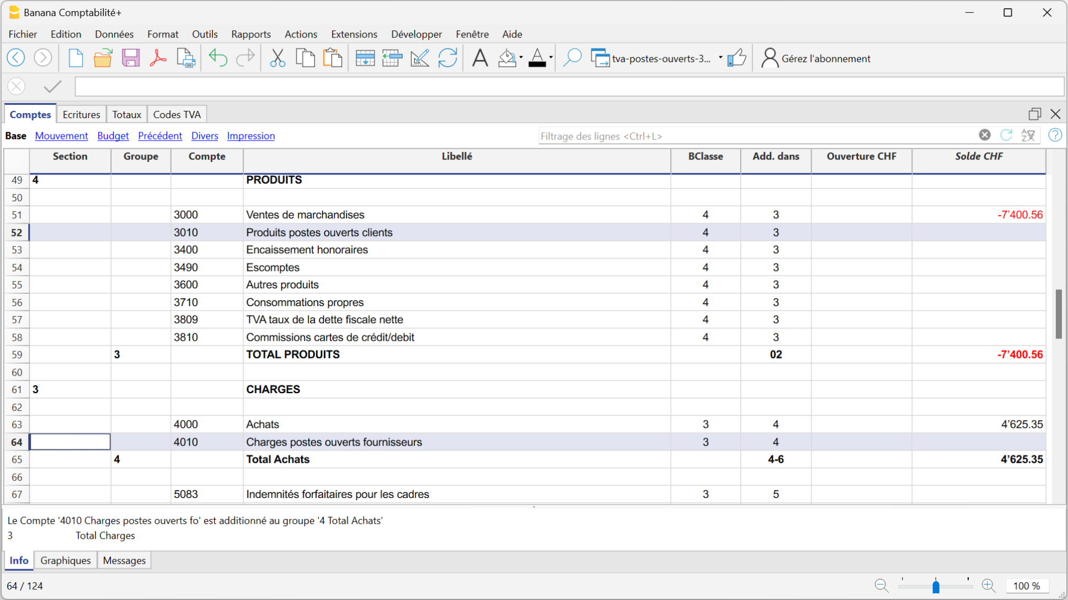Click the Open folder icon

tap(103, 58)
